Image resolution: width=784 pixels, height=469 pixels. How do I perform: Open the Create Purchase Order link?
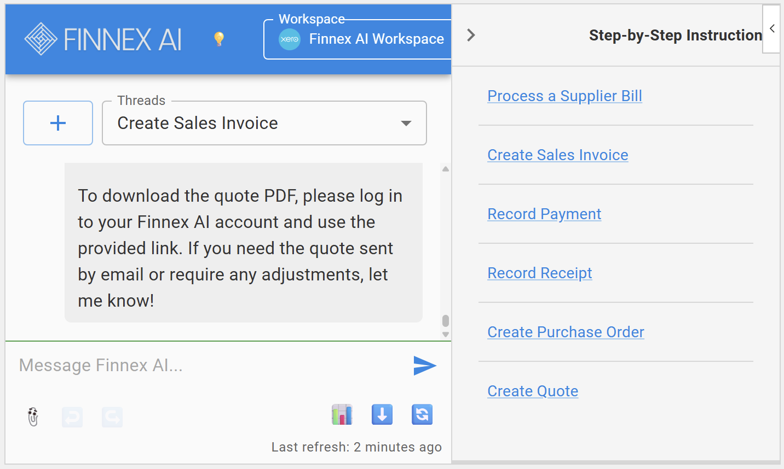coord(566,332)
